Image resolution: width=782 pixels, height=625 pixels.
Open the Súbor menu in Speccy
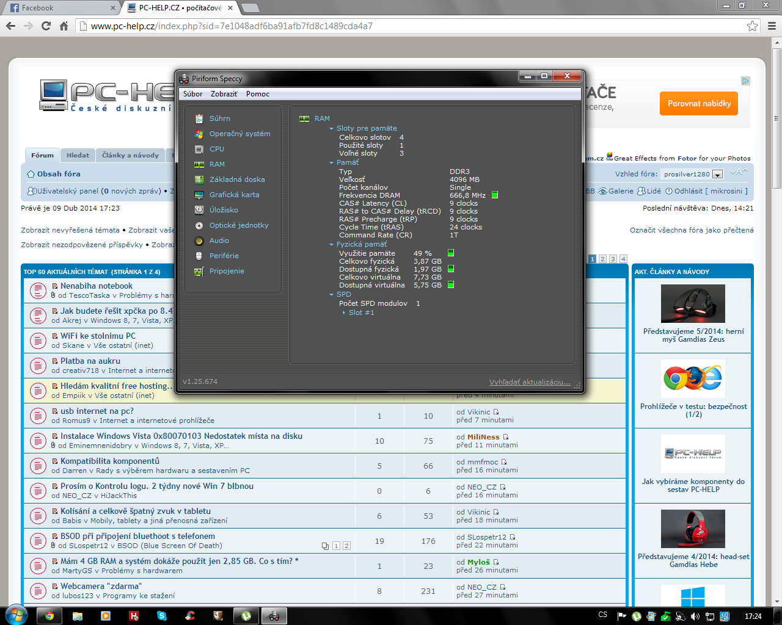192,94
